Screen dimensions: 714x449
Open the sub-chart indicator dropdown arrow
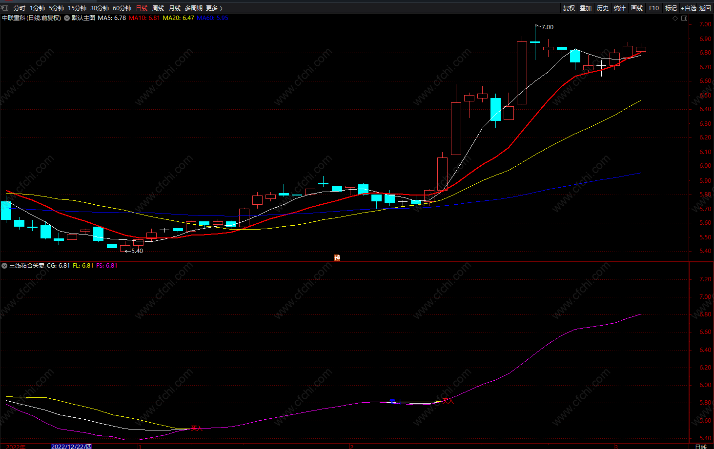[x=4, y=266]
